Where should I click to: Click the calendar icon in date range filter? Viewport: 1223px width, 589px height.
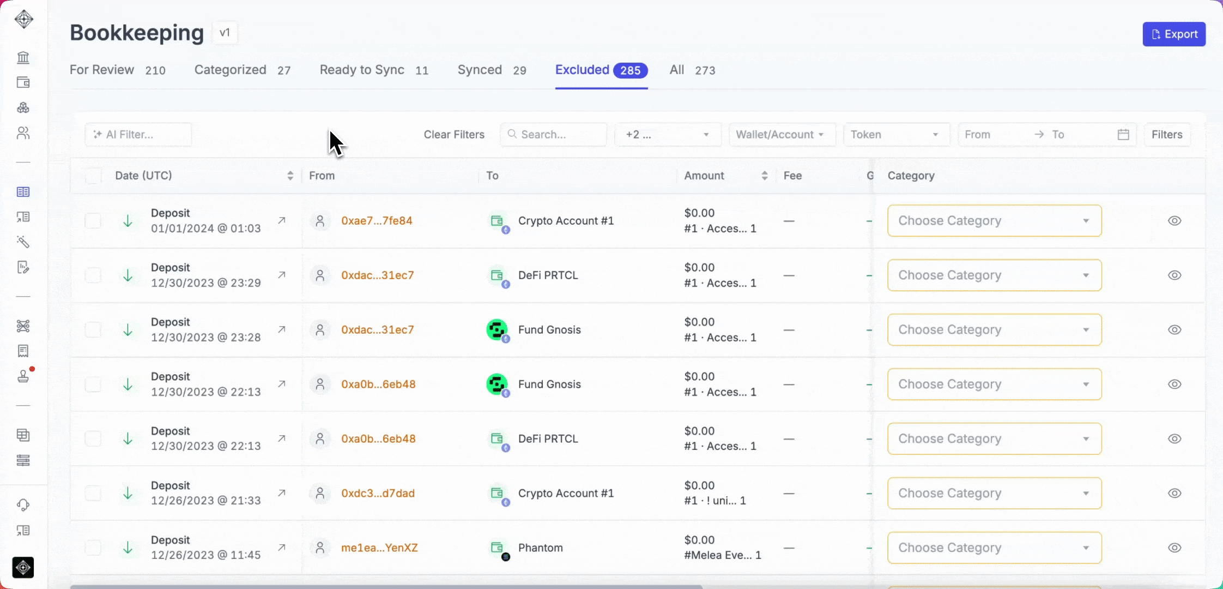click(x=1123, y=135)
